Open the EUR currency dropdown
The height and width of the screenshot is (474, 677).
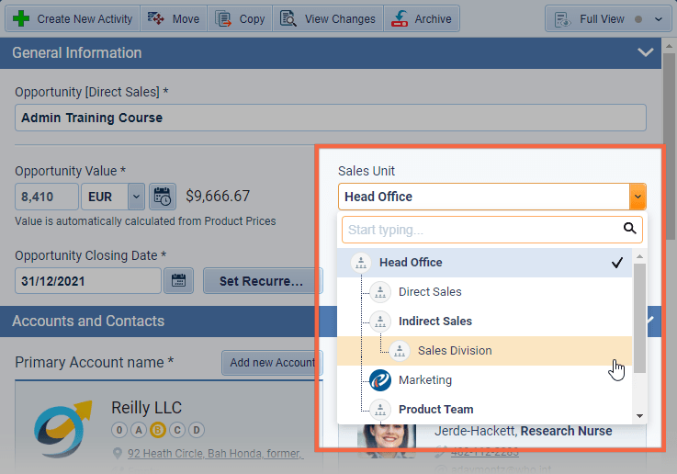pos(136,196)
